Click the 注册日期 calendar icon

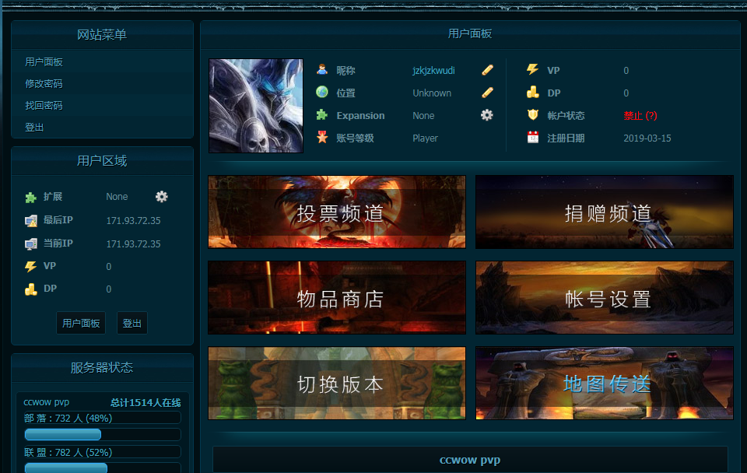pos(533,138)
